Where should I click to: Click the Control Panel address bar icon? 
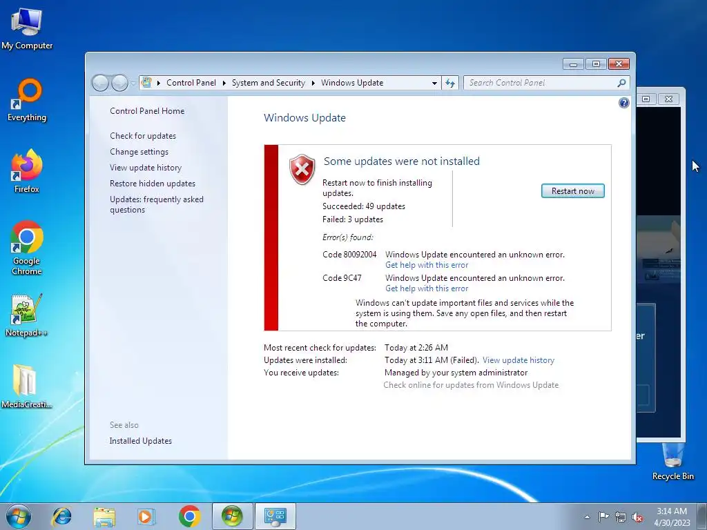pos(146,83)
